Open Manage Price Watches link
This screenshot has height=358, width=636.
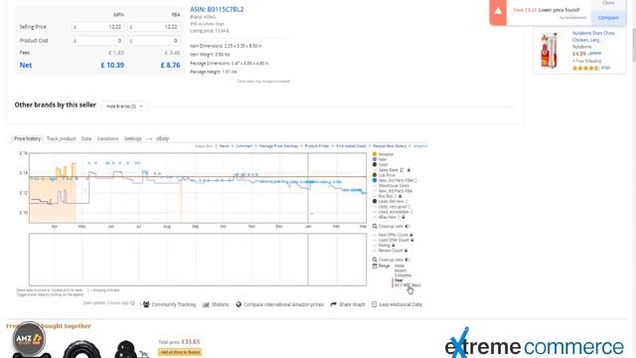coord(278,146)
